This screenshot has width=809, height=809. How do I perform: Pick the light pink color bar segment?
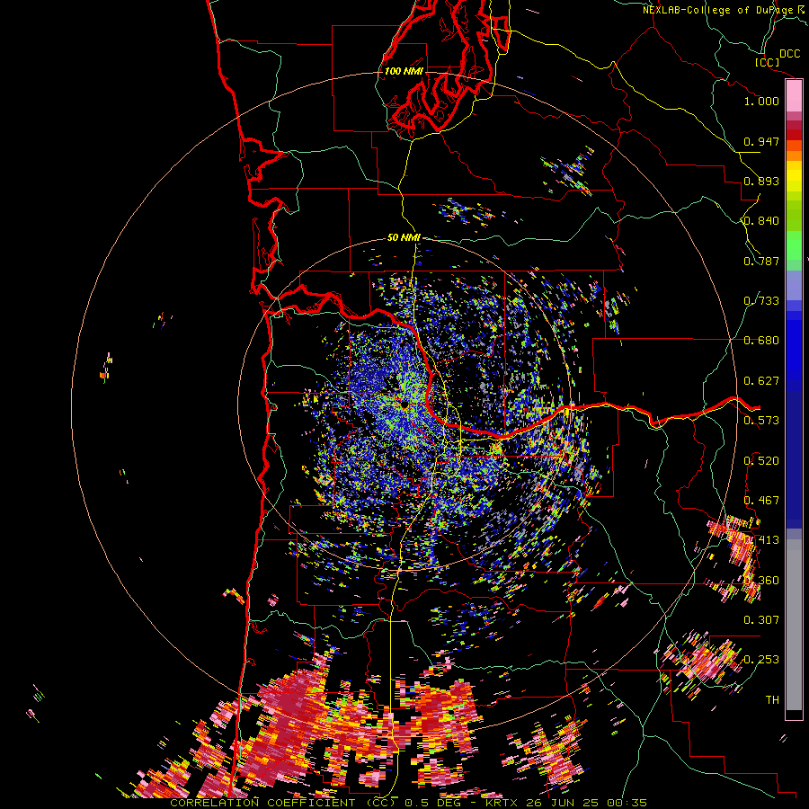(794, 96)
